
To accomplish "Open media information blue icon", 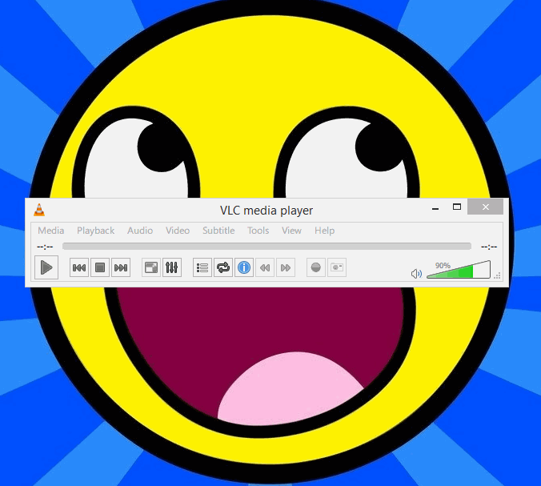I will click(x=244, y=267).
